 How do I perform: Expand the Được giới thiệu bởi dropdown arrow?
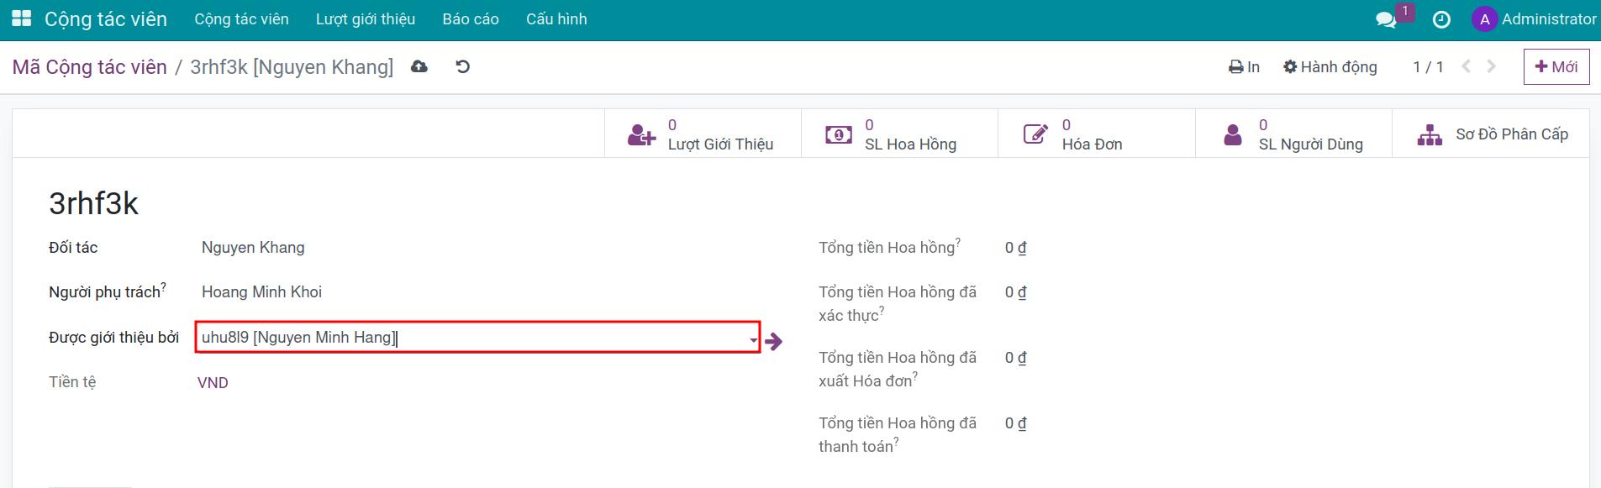[x=754, y=339]
